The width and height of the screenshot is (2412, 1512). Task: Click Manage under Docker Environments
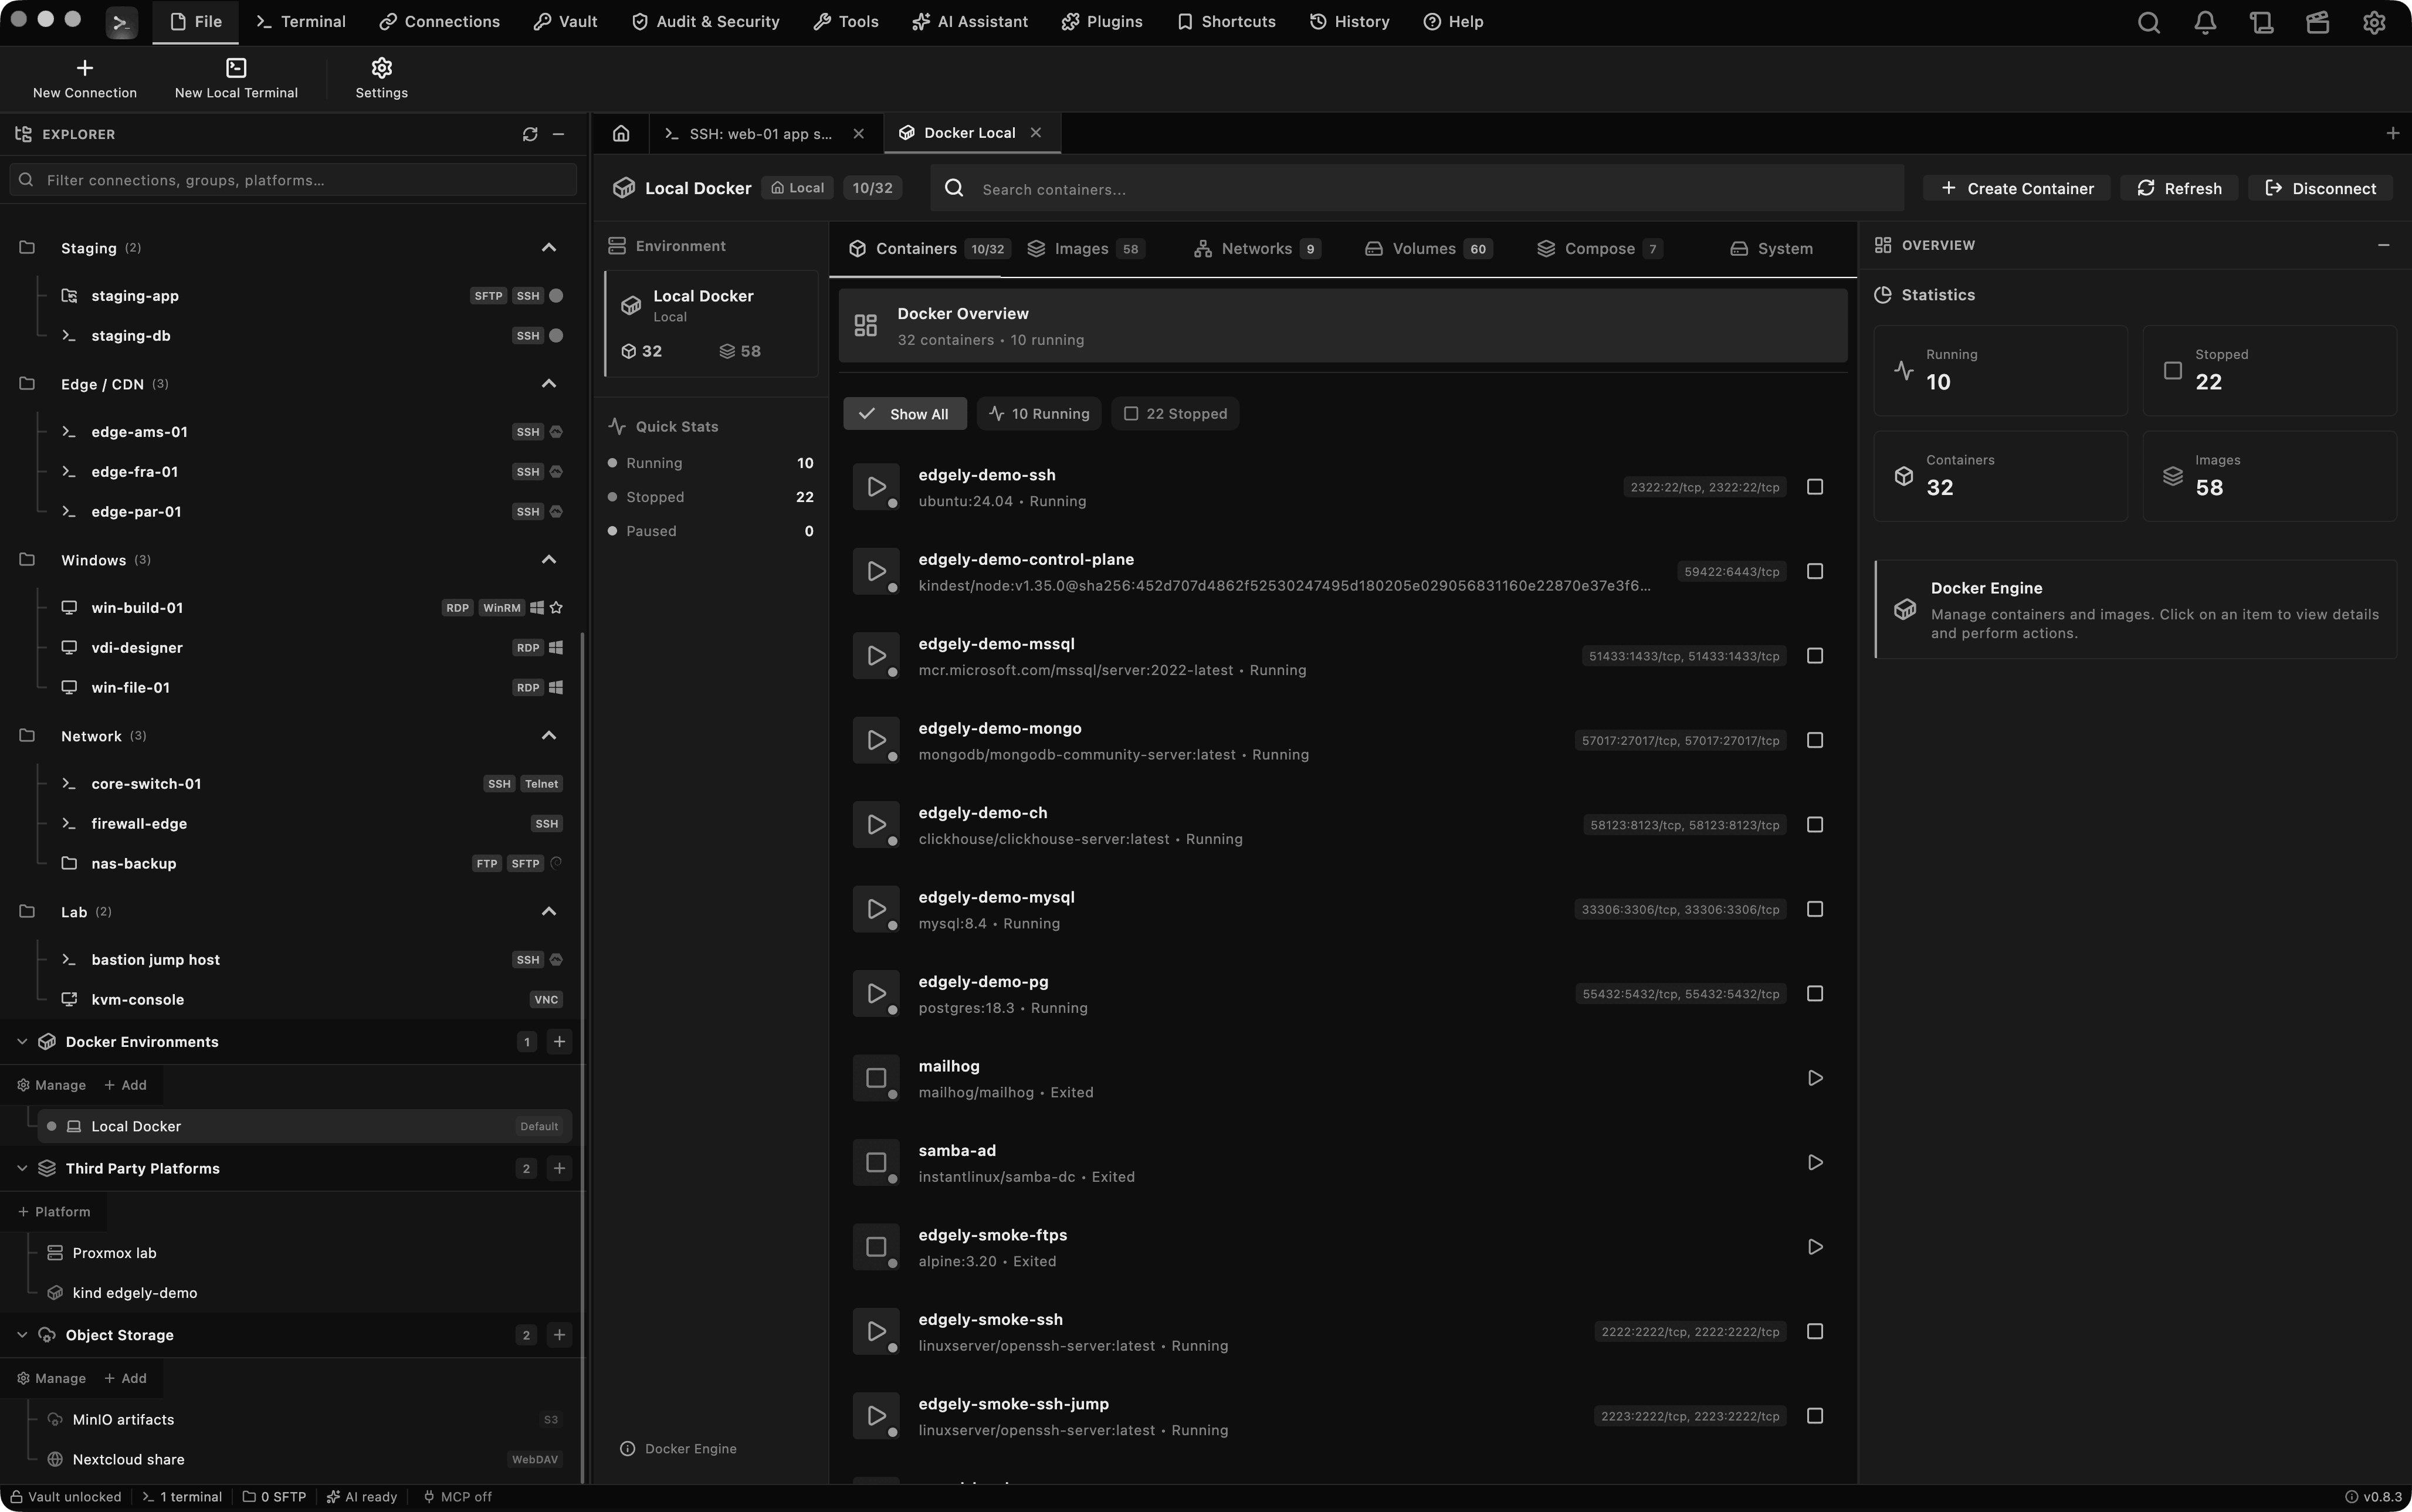point(51,1085)
